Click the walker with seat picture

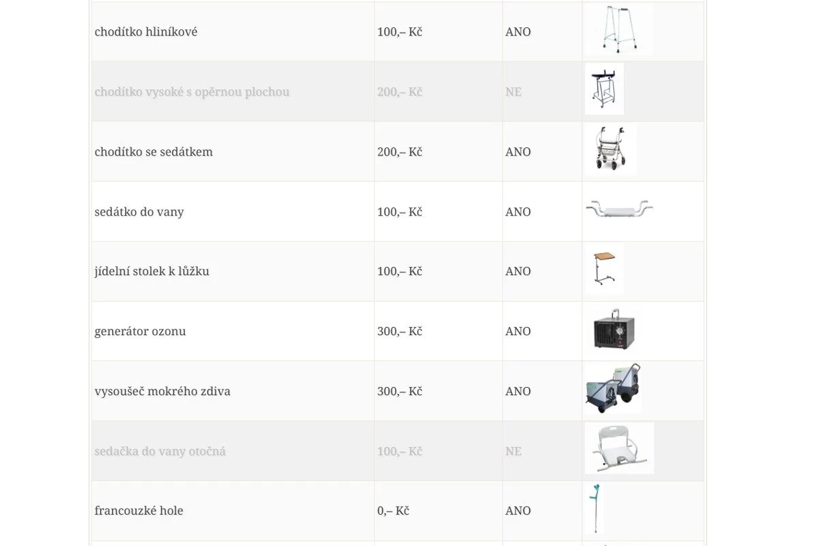[x=610, y=149]
